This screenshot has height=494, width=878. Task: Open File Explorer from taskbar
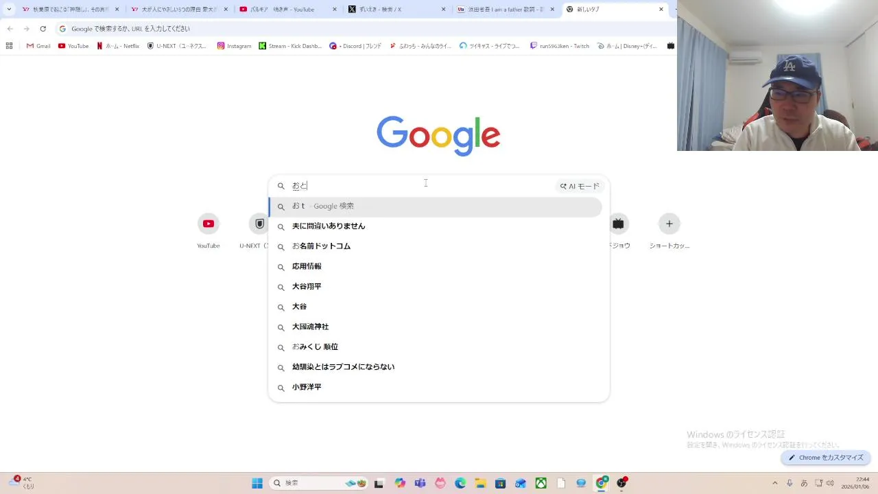click(x=480, y=483)
